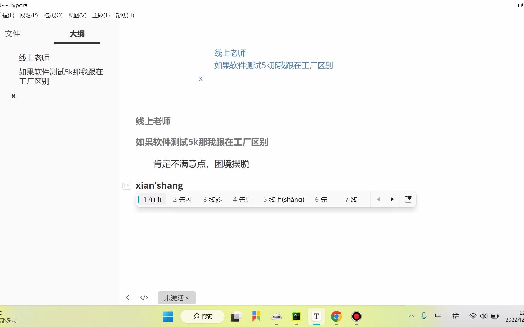This screenshot has height=327, width=524.
Task: Open Google Chrome from the taskbar
Action: 337,316
